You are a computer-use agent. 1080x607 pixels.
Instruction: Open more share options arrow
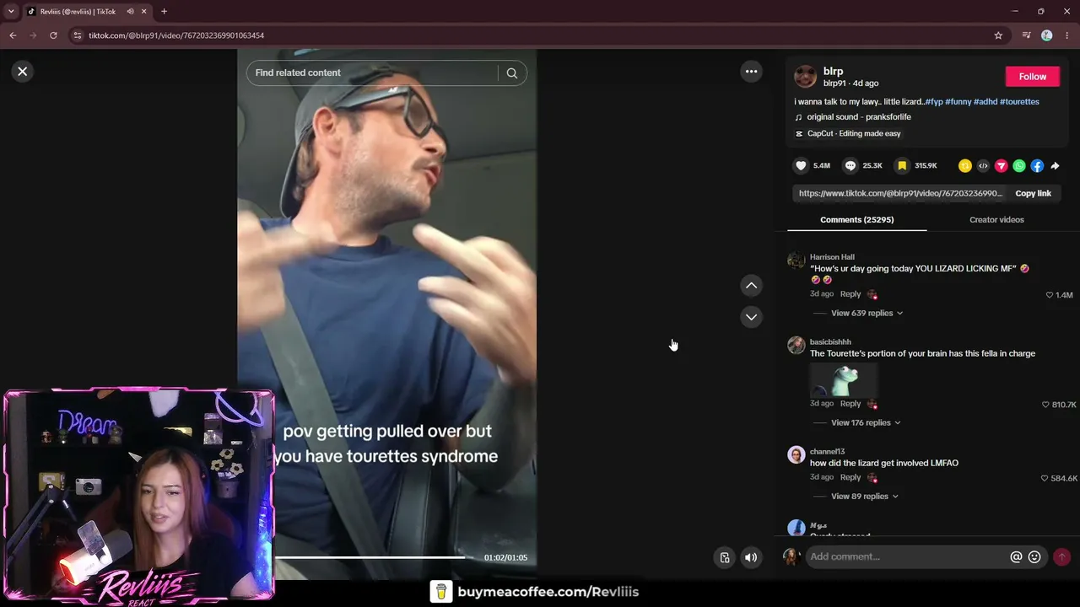pos(1055,166)
